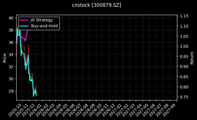The height and width of the screenshot is (120, 197).
Task: Click the 1.00 return tick label
Action: tap(184, 46)
